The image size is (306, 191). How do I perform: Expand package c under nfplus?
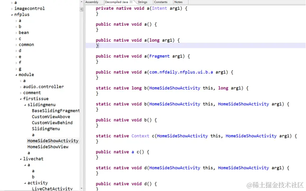tap(16, 39)
